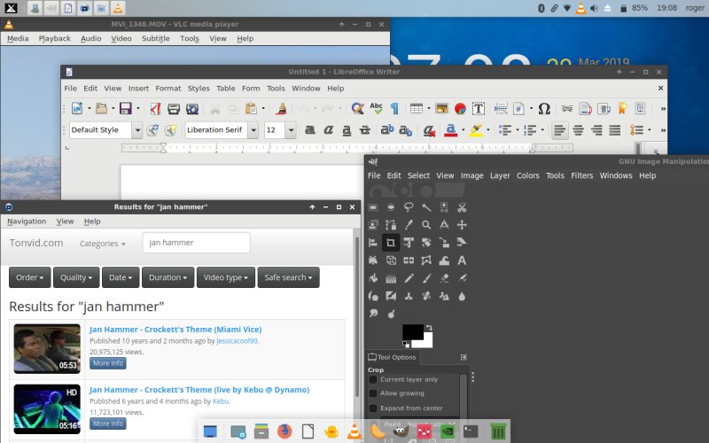Open the Playback menu in VLC
Image resolution: width=709 pixels, height=443 pixels.
tap(54, 39)
